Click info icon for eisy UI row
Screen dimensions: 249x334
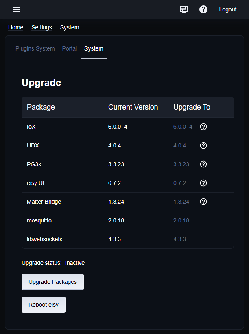tap(204, 183)
